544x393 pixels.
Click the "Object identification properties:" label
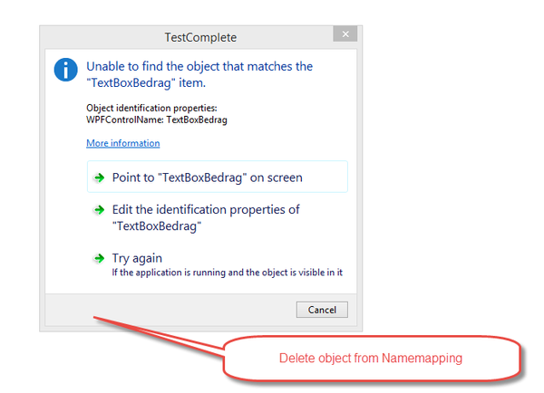[x=145, y=109]
